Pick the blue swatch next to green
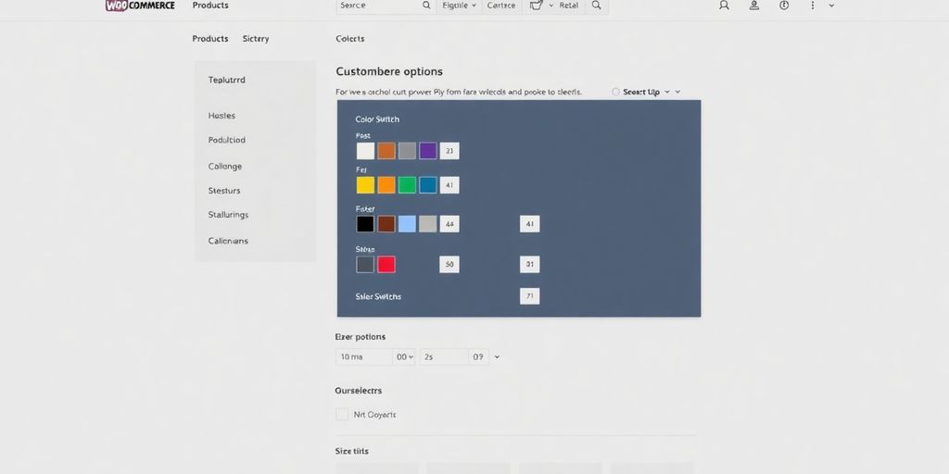Screen dimensions: 949x474 coord(428,185)
